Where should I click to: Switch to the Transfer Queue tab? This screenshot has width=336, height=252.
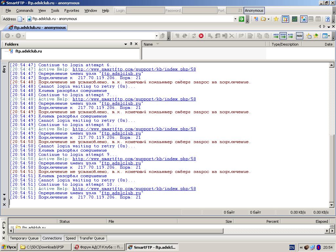tap(92, 238)
